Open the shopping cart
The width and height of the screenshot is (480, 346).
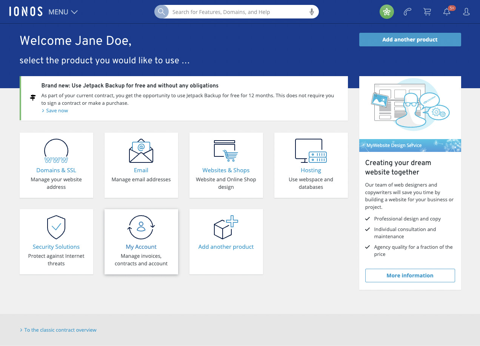pos(427,12)
